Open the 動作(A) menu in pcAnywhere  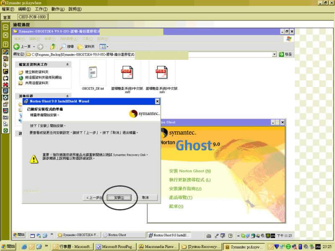58,9
